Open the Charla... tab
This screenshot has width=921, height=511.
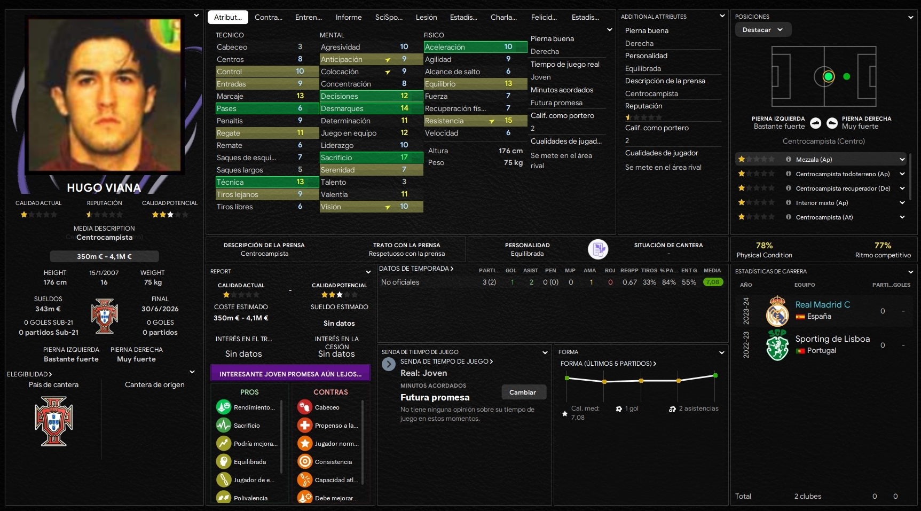point(503,18)
